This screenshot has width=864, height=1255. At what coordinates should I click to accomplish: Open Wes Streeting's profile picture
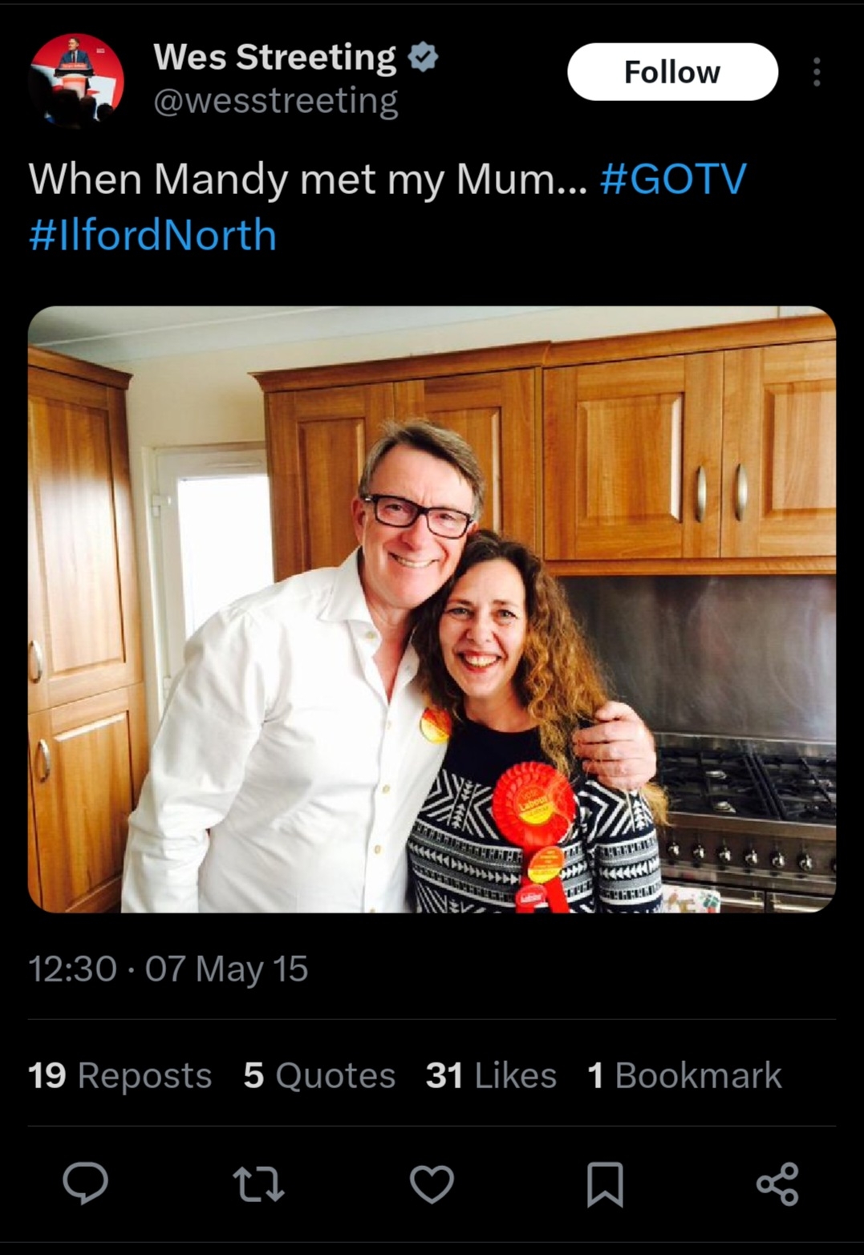tap(77, 80)
